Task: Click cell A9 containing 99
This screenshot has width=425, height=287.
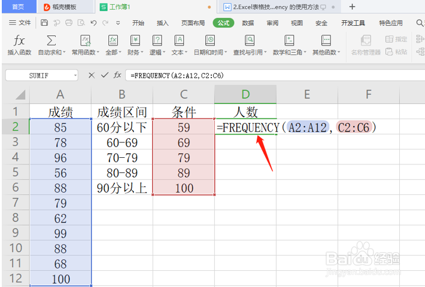Action: point(60,233)
